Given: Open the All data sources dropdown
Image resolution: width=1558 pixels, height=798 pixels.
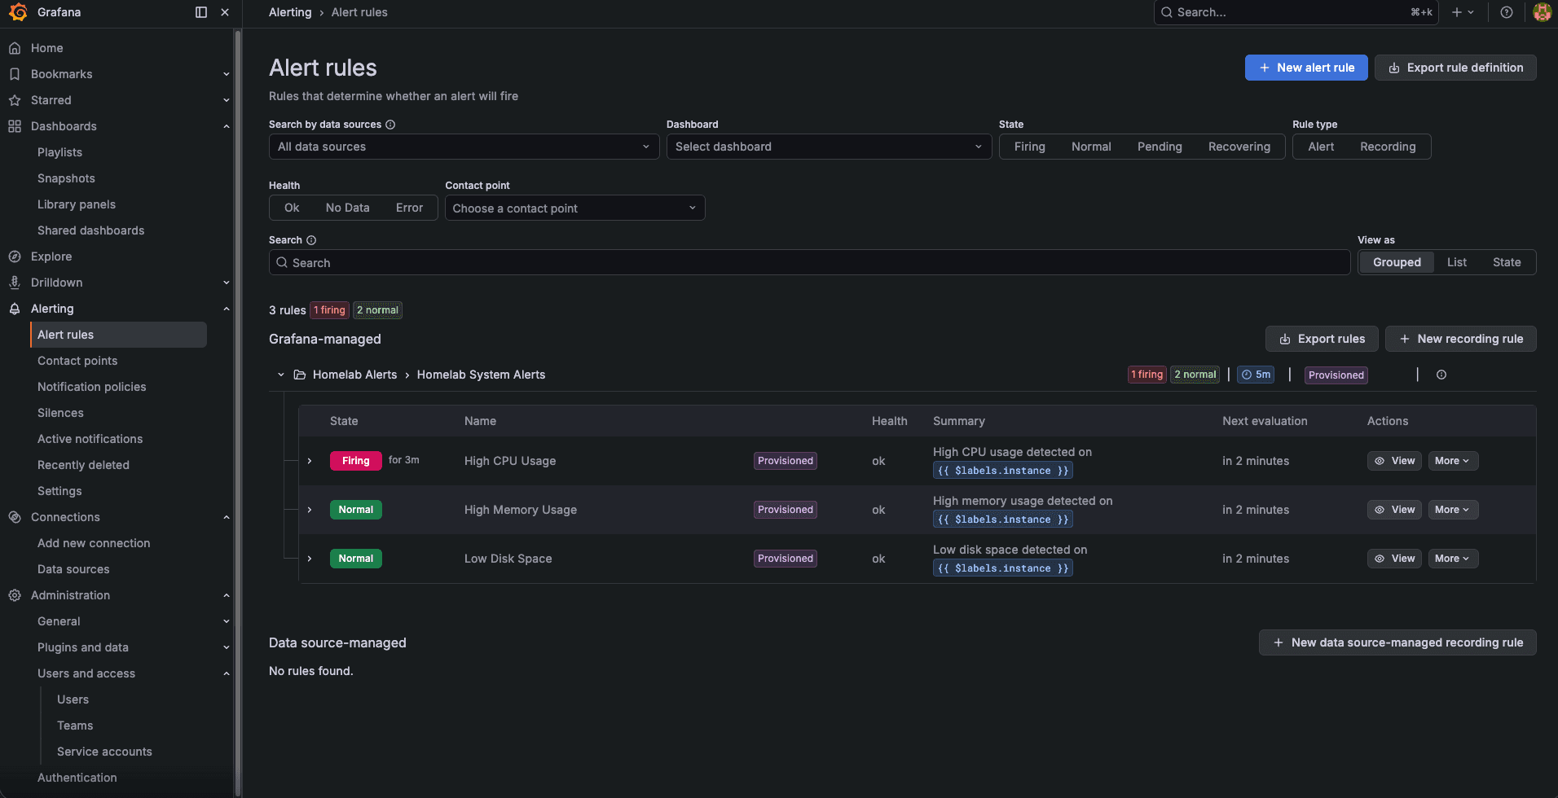Looking at the screenshot, I should [464, 147].
